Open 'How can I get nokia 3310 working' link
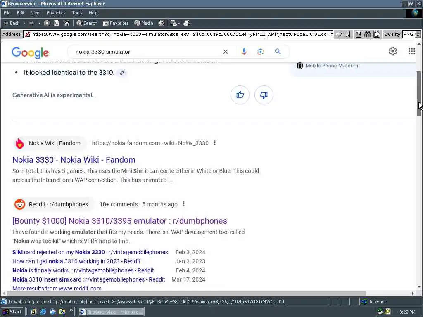This screenshot has width=423, height=317. click(76, 261)
